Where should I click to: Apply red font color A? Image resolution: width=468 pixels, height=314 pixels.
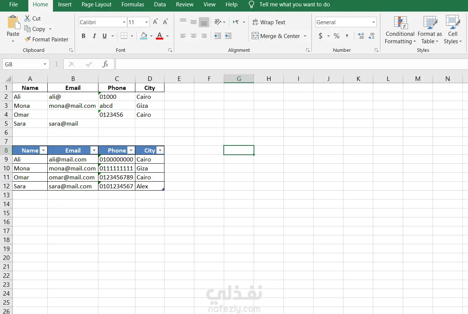[160, 36]
